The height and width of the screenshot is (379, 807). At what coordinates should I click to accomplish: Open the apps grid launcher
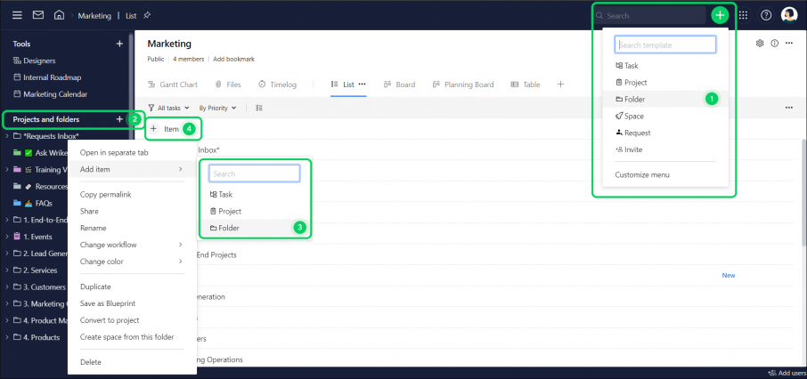pos(743,15)
